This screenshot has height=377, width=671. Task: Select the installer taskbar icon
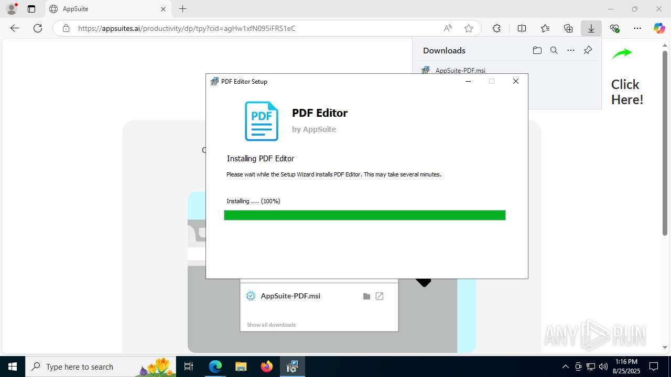coord(293,367)
